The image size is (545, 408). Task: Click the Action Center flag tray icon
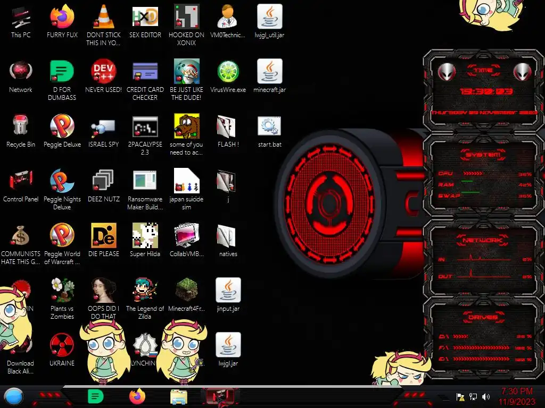[460, 396]
